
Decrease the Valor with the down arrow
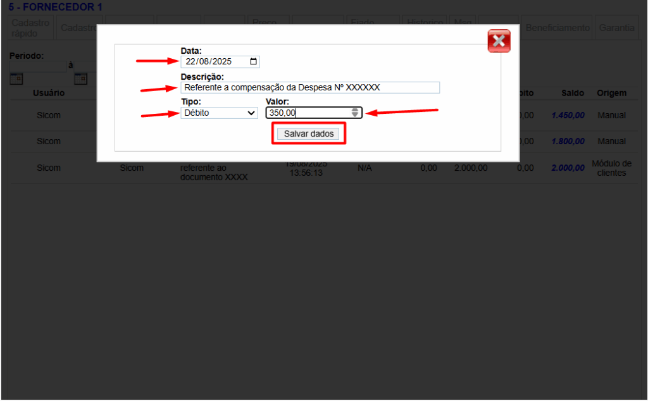[355, 115]
